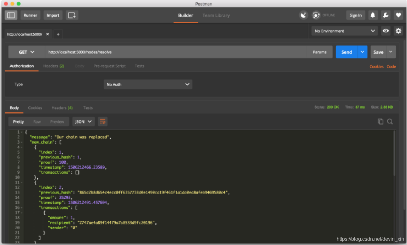Add a new request tab with plus
This screenshot has width=407, height=245.
pos(58,34)
